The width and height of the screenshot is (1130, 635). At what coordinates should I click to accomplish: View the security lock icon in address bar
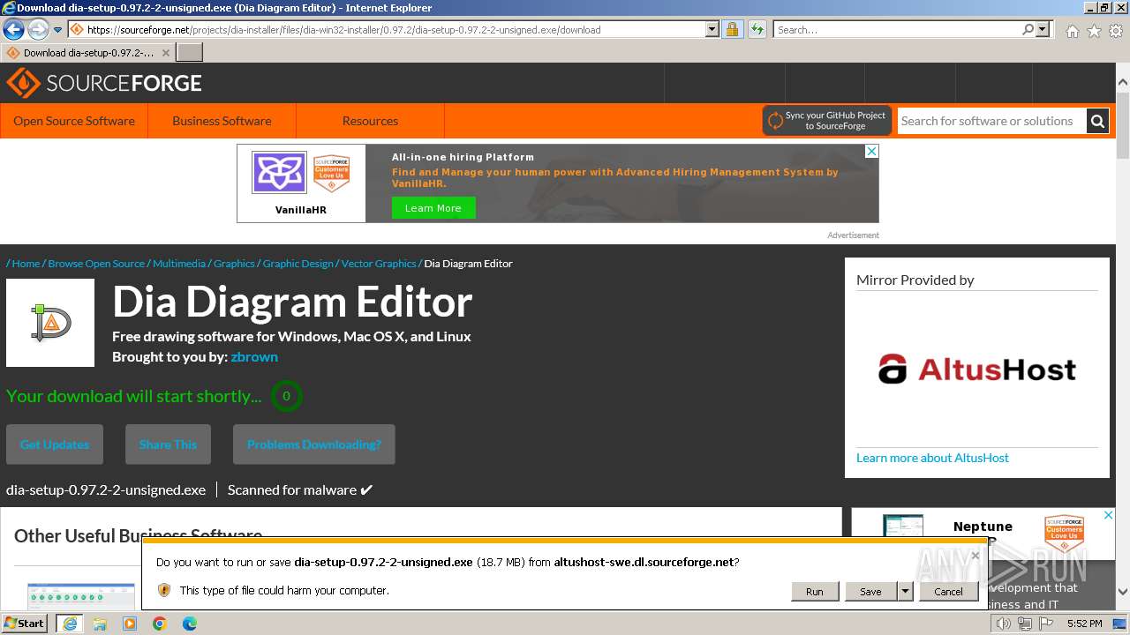tap(732, 29)
